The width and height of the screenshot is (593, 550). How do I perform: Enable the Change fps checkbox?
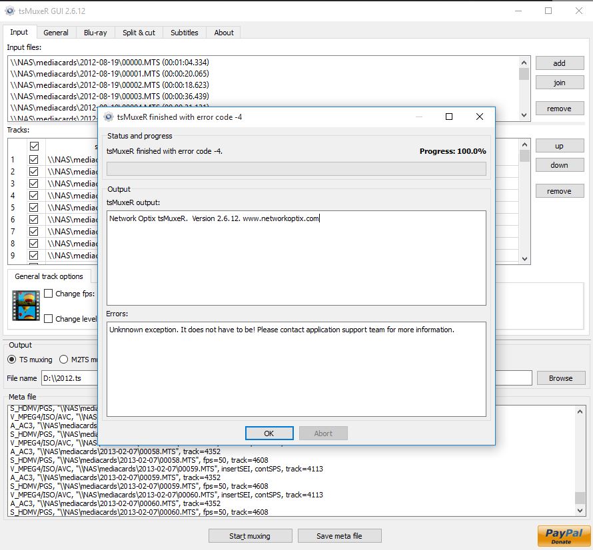(49, 294)
